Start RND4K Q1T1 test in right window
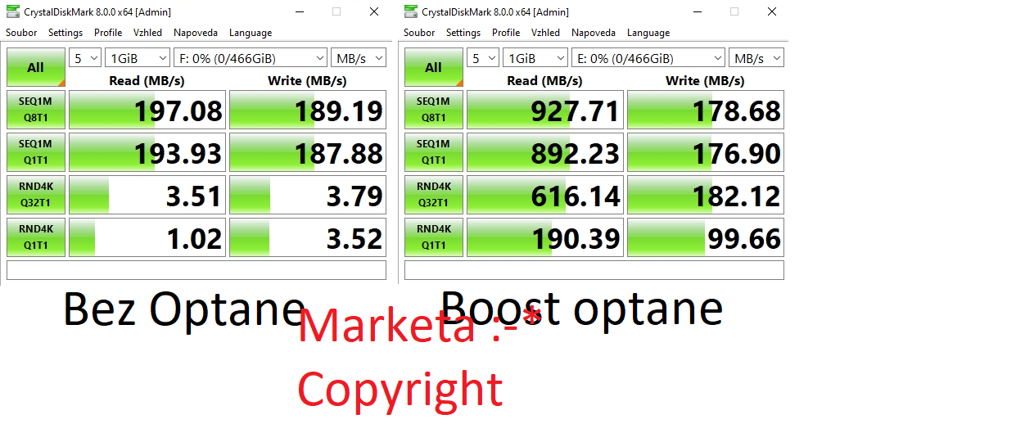This screenshot has height=433, width=1025. pyautogui.click(x=434, y=237)
